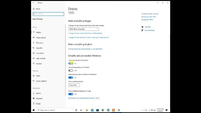Click the Magnifier icon in sidebar
The image size is (201, 113).
tap(34, 48)
